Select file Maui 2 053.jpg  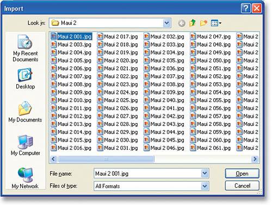(x=211, y=84)
